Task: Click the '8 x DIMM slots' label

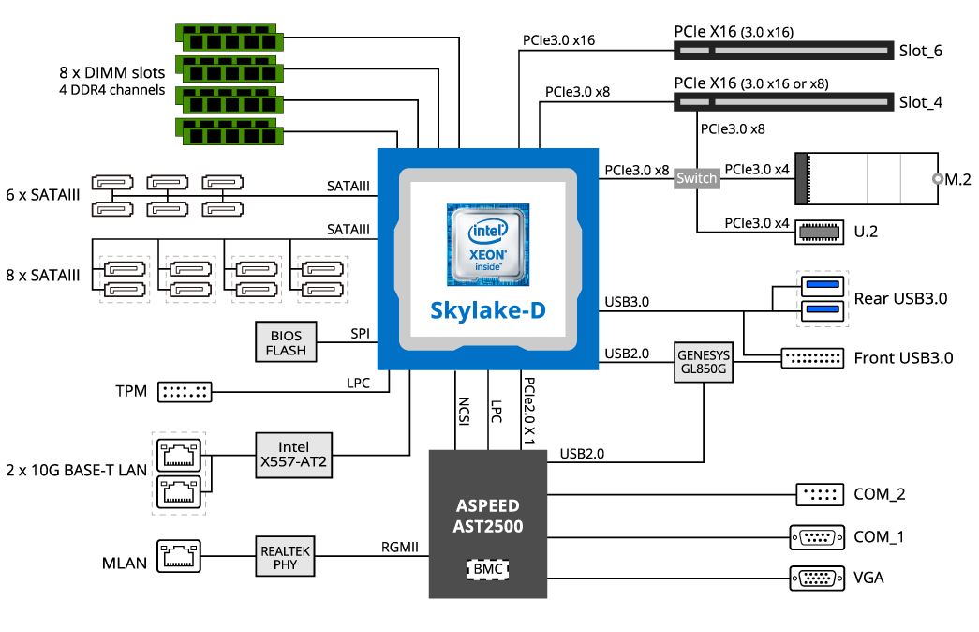Action: coord(112,72)
